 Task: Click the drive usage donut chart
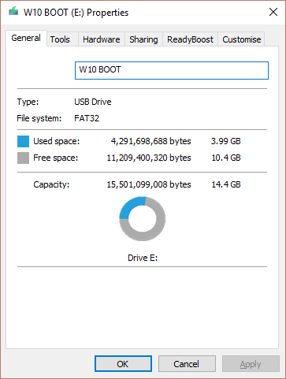[143, 218]
